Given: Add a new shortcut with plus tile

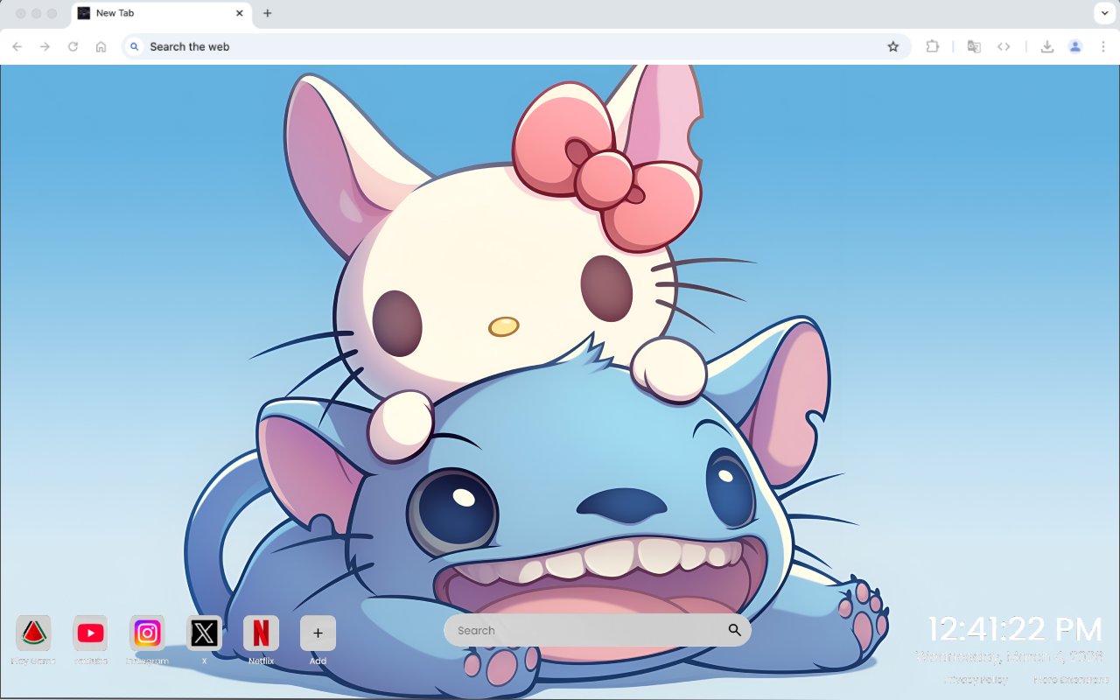Looking at the screenshot, I should 318,633.
